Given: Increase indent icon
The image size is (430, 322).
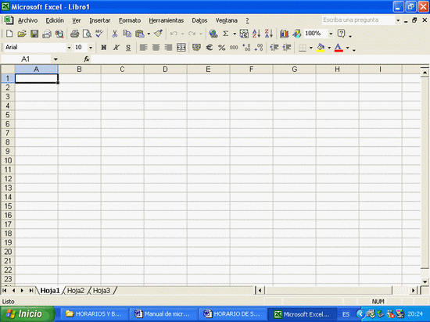Looking at the screenshot, I should pos(287,48).
